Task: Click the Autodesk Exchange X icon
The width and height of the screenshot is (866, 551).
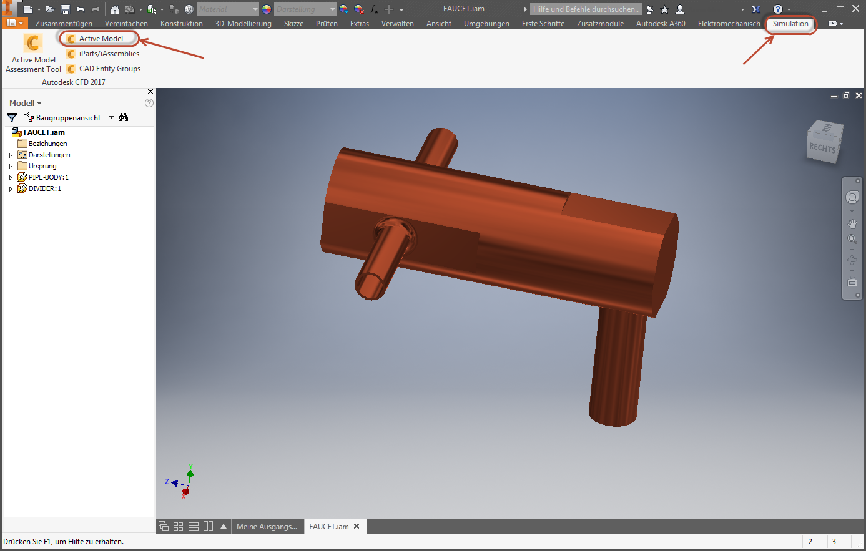Action: pos(756,9)
